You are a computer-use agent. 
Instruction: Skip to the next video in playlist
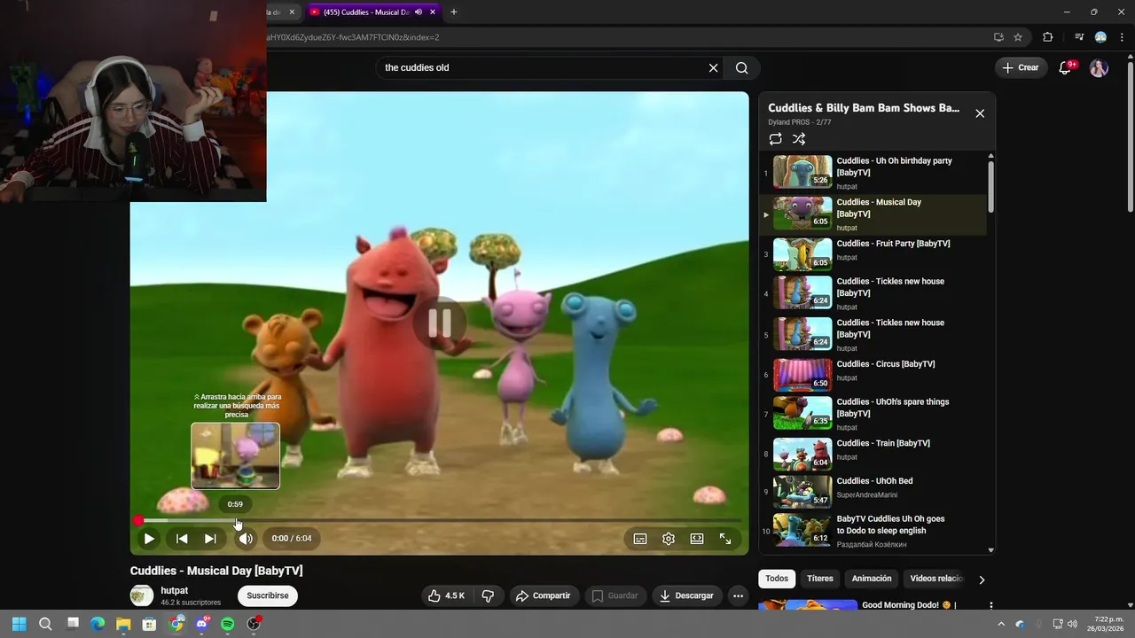(x=210, y=539)
